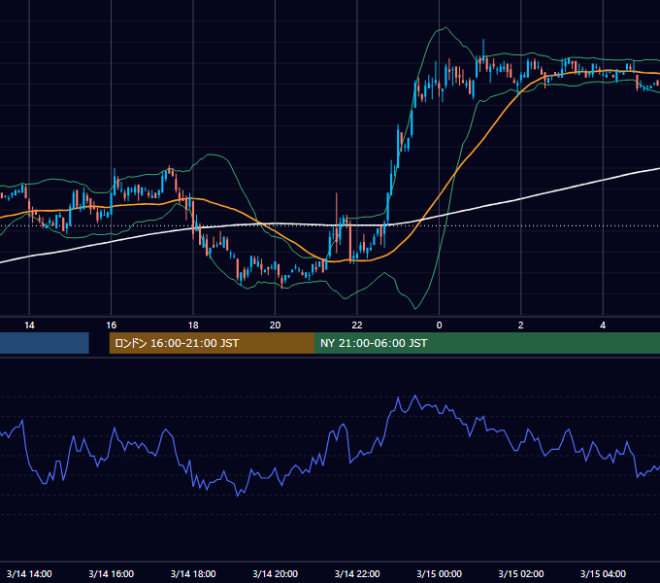Click the 14 hour label on price chart axis
Viewport: 660px width, 583px height.
(29, 326)
